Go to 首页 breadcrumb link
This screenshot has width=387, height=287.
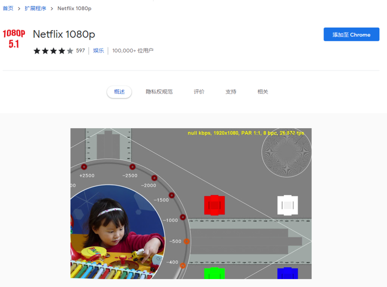pyautogui.click(x=8, y=8)
